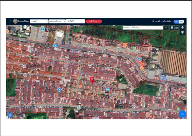Screen dimensions: 192x136
Task: Switch language to EN
Action: pos(181,21)
